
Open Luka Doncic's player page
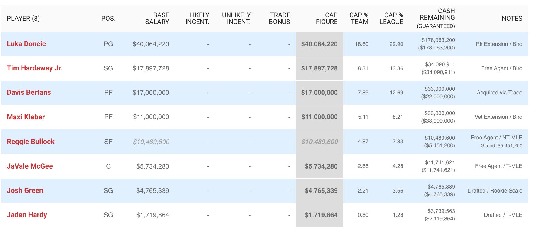(26, 44)
